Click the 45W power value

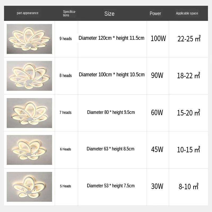pyautogui.click(x=157, y=149)
